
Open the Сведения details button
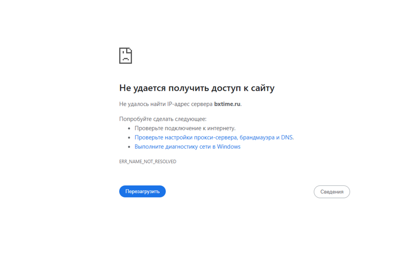tap(332, 192)
